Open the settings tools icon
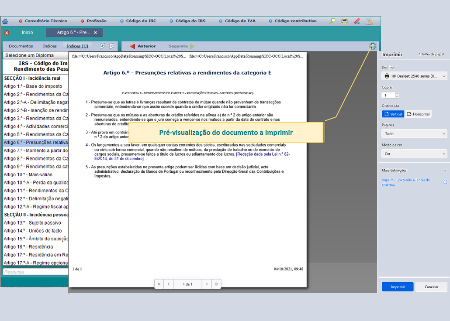 [x=369, y=21]
